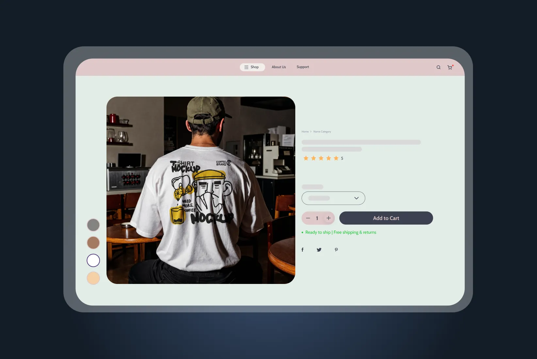Navigate to Name Category breadcrumb

[322, 132]
